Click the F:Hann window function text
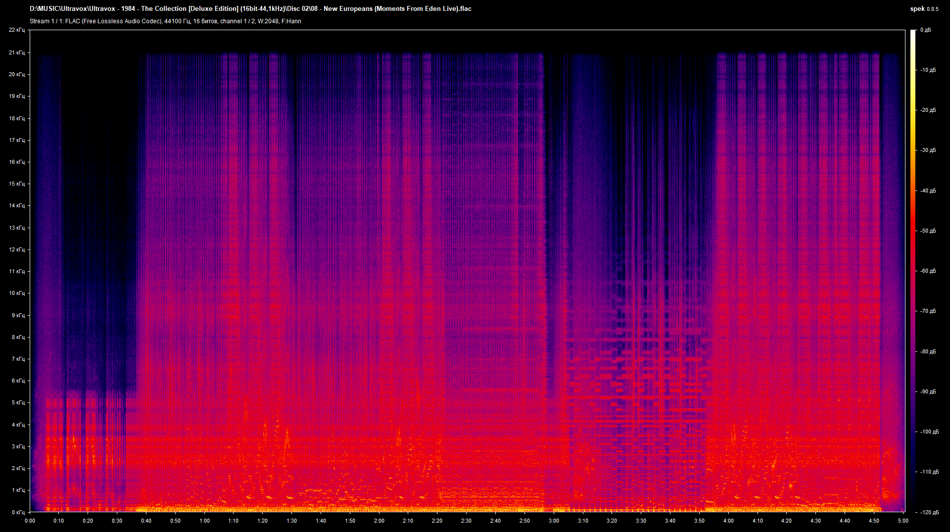The height and width of the screenshot is (532, 950). [293, 21]
